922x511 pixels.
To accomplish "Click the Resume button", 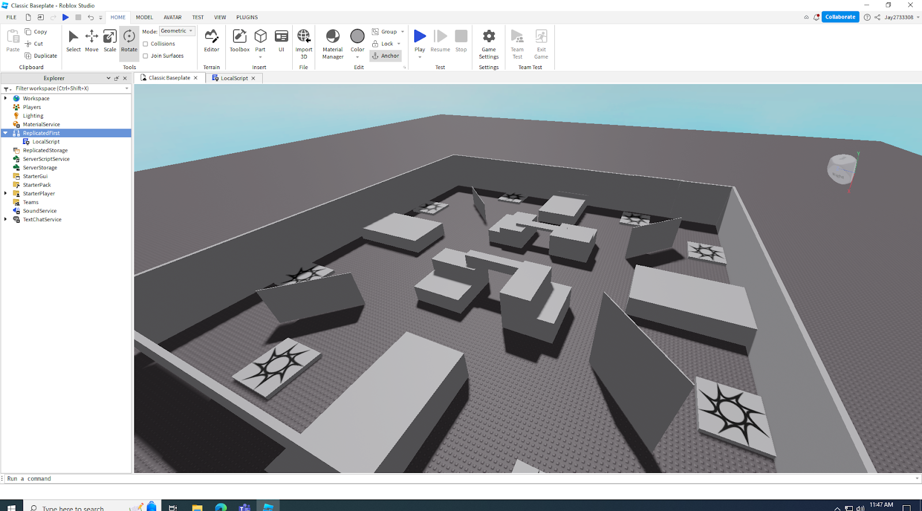I will (440, 41).
